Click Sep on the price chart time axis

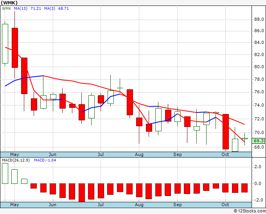[178, 154]
